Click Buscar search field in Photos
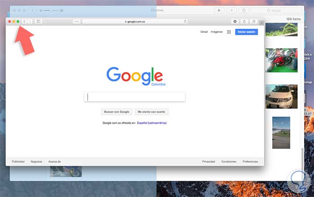Image resolution: width=314 pixels, height=197 pixels. (x=276, y=10)
